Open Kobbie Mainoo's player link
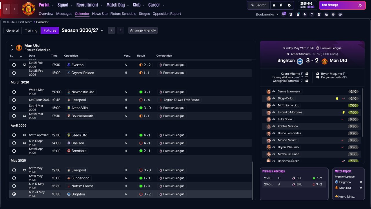This screenshot has height=209, width=371. click(x=288, y=126)
